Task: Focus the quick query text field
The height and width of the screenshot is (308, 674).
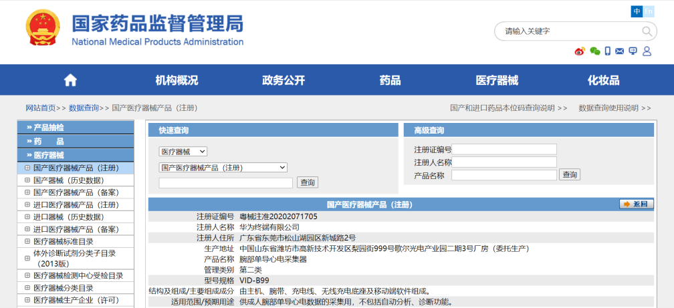Action: point(226,182)
